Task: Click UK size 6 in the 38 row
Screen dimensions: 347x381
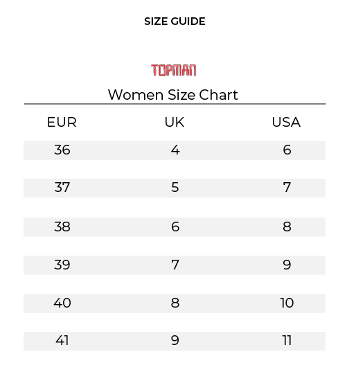Action: [x=175, y=227]
